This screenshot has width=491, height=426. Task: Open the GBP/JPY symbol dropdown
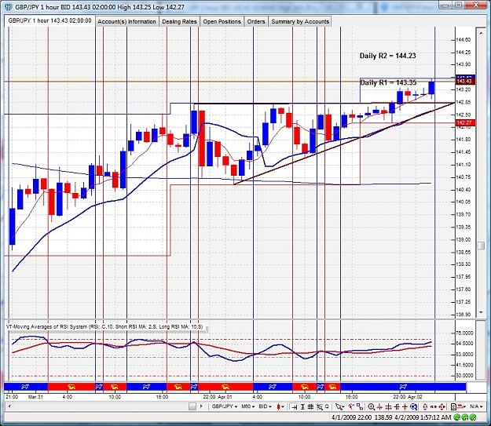coord(225,406)
